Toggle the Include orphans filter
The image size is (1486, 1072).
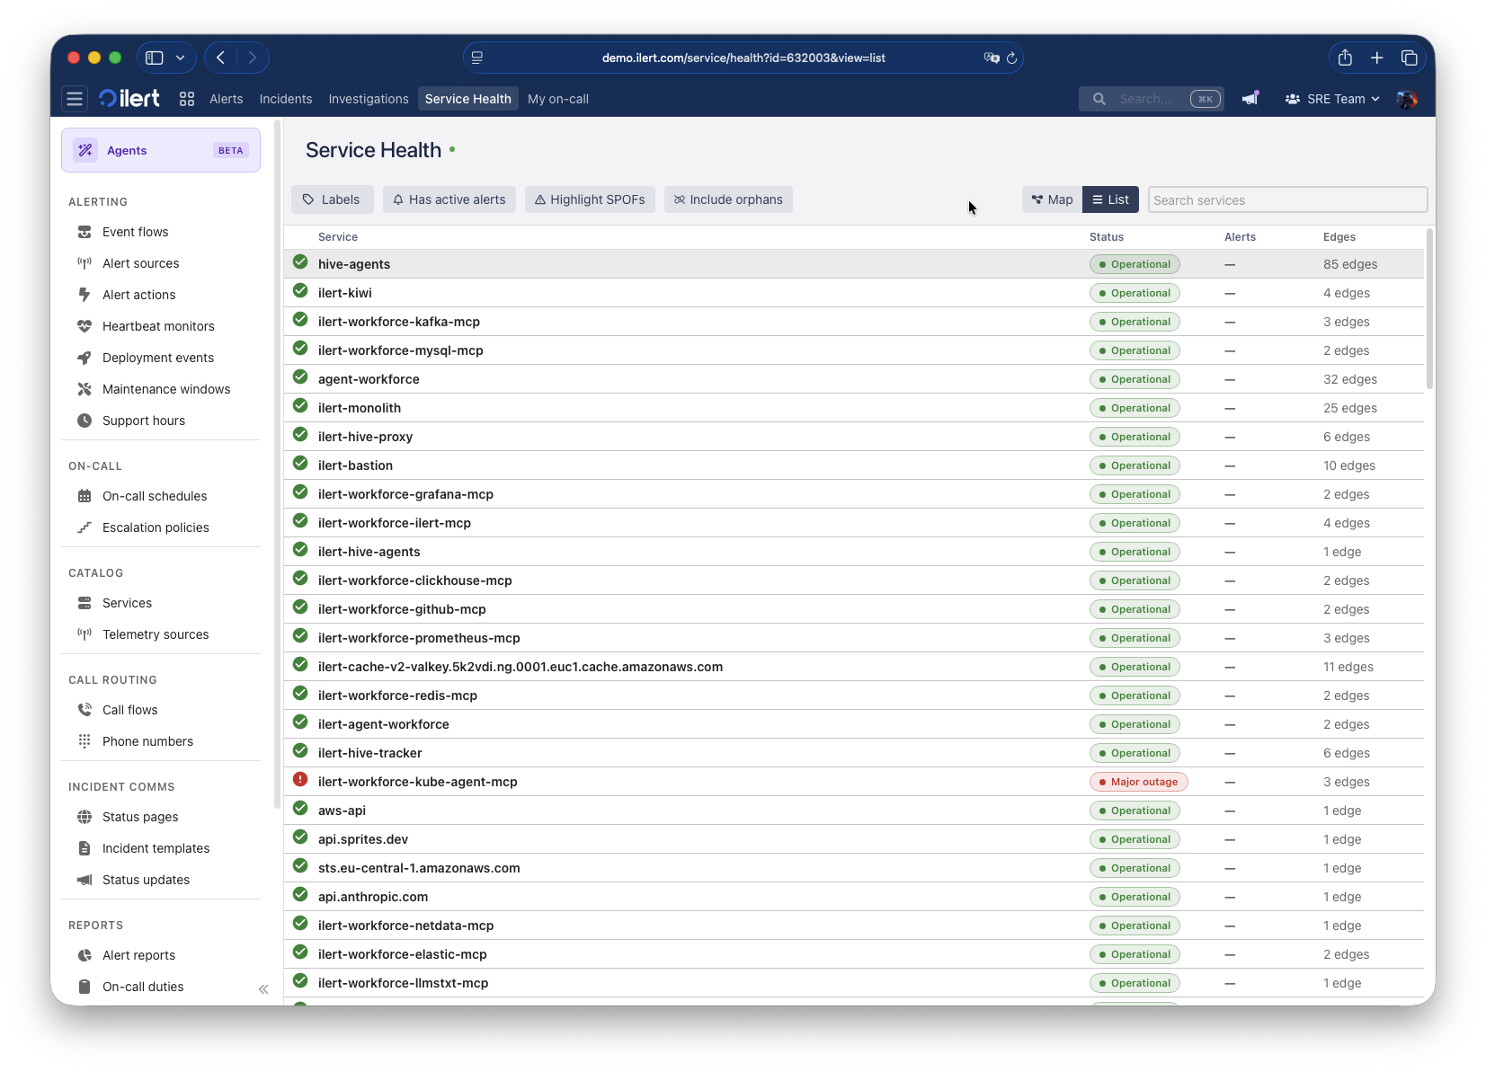coord(728,199)
